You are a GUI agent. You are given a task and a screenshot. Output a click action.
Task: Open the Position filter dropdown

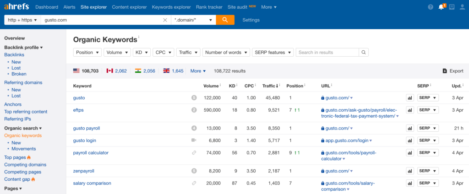87,52
